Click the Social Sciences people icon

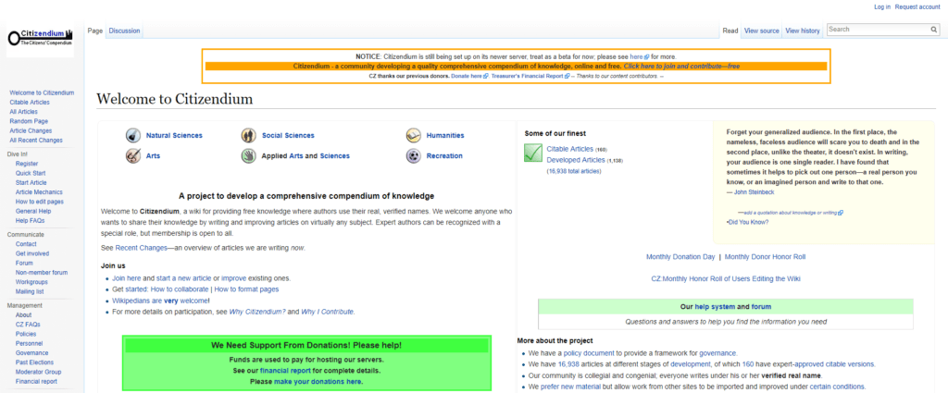pos(248,135)
